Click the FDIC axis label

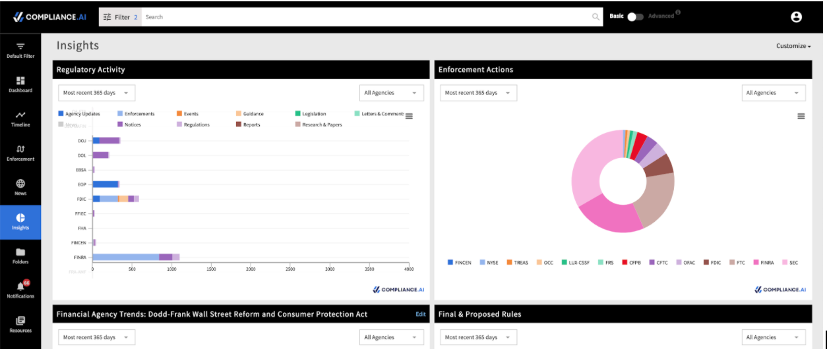tap(81, 198)
